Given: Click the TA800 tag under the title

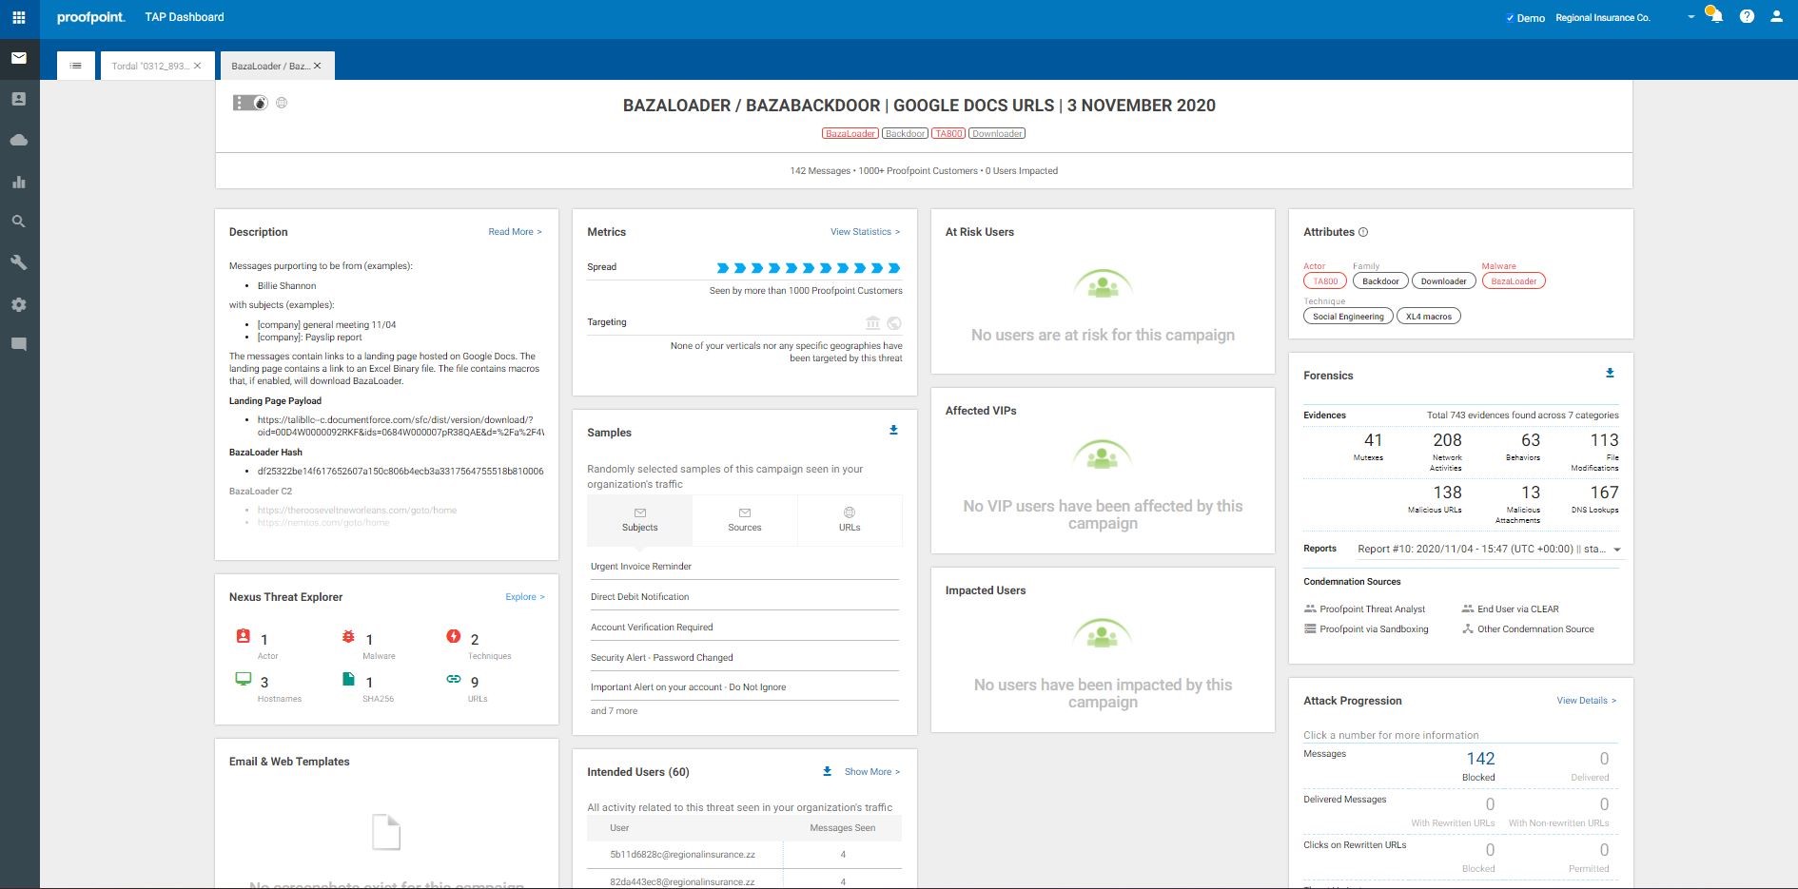Looking at the screenshot, I should pos(948,133).
